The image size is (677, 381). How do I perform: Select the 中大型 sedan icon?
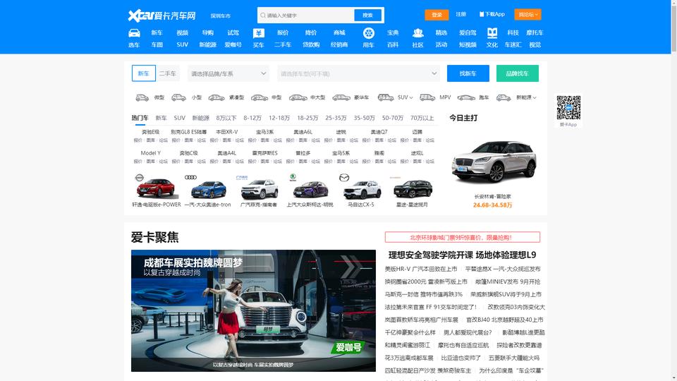(x=298, y=97)
